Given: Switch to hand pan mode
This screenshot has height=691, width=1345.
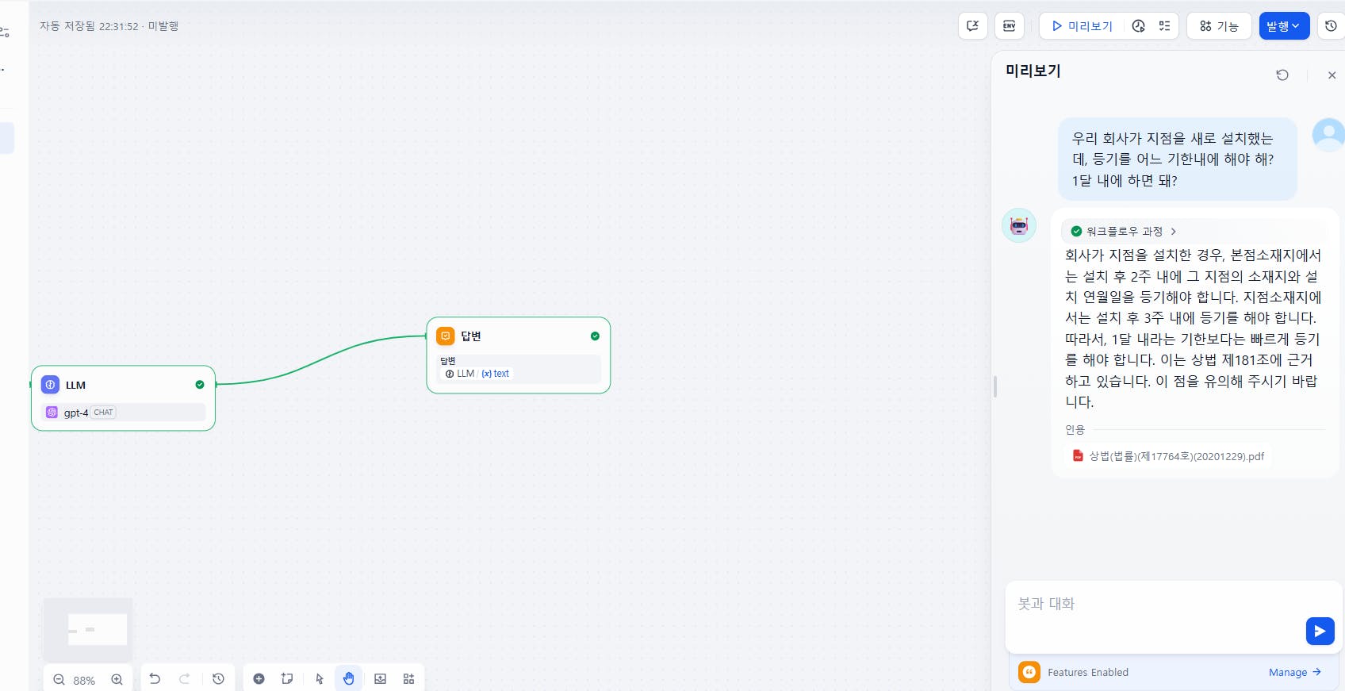Looking at the screenshot, I should tap(349, 679).
